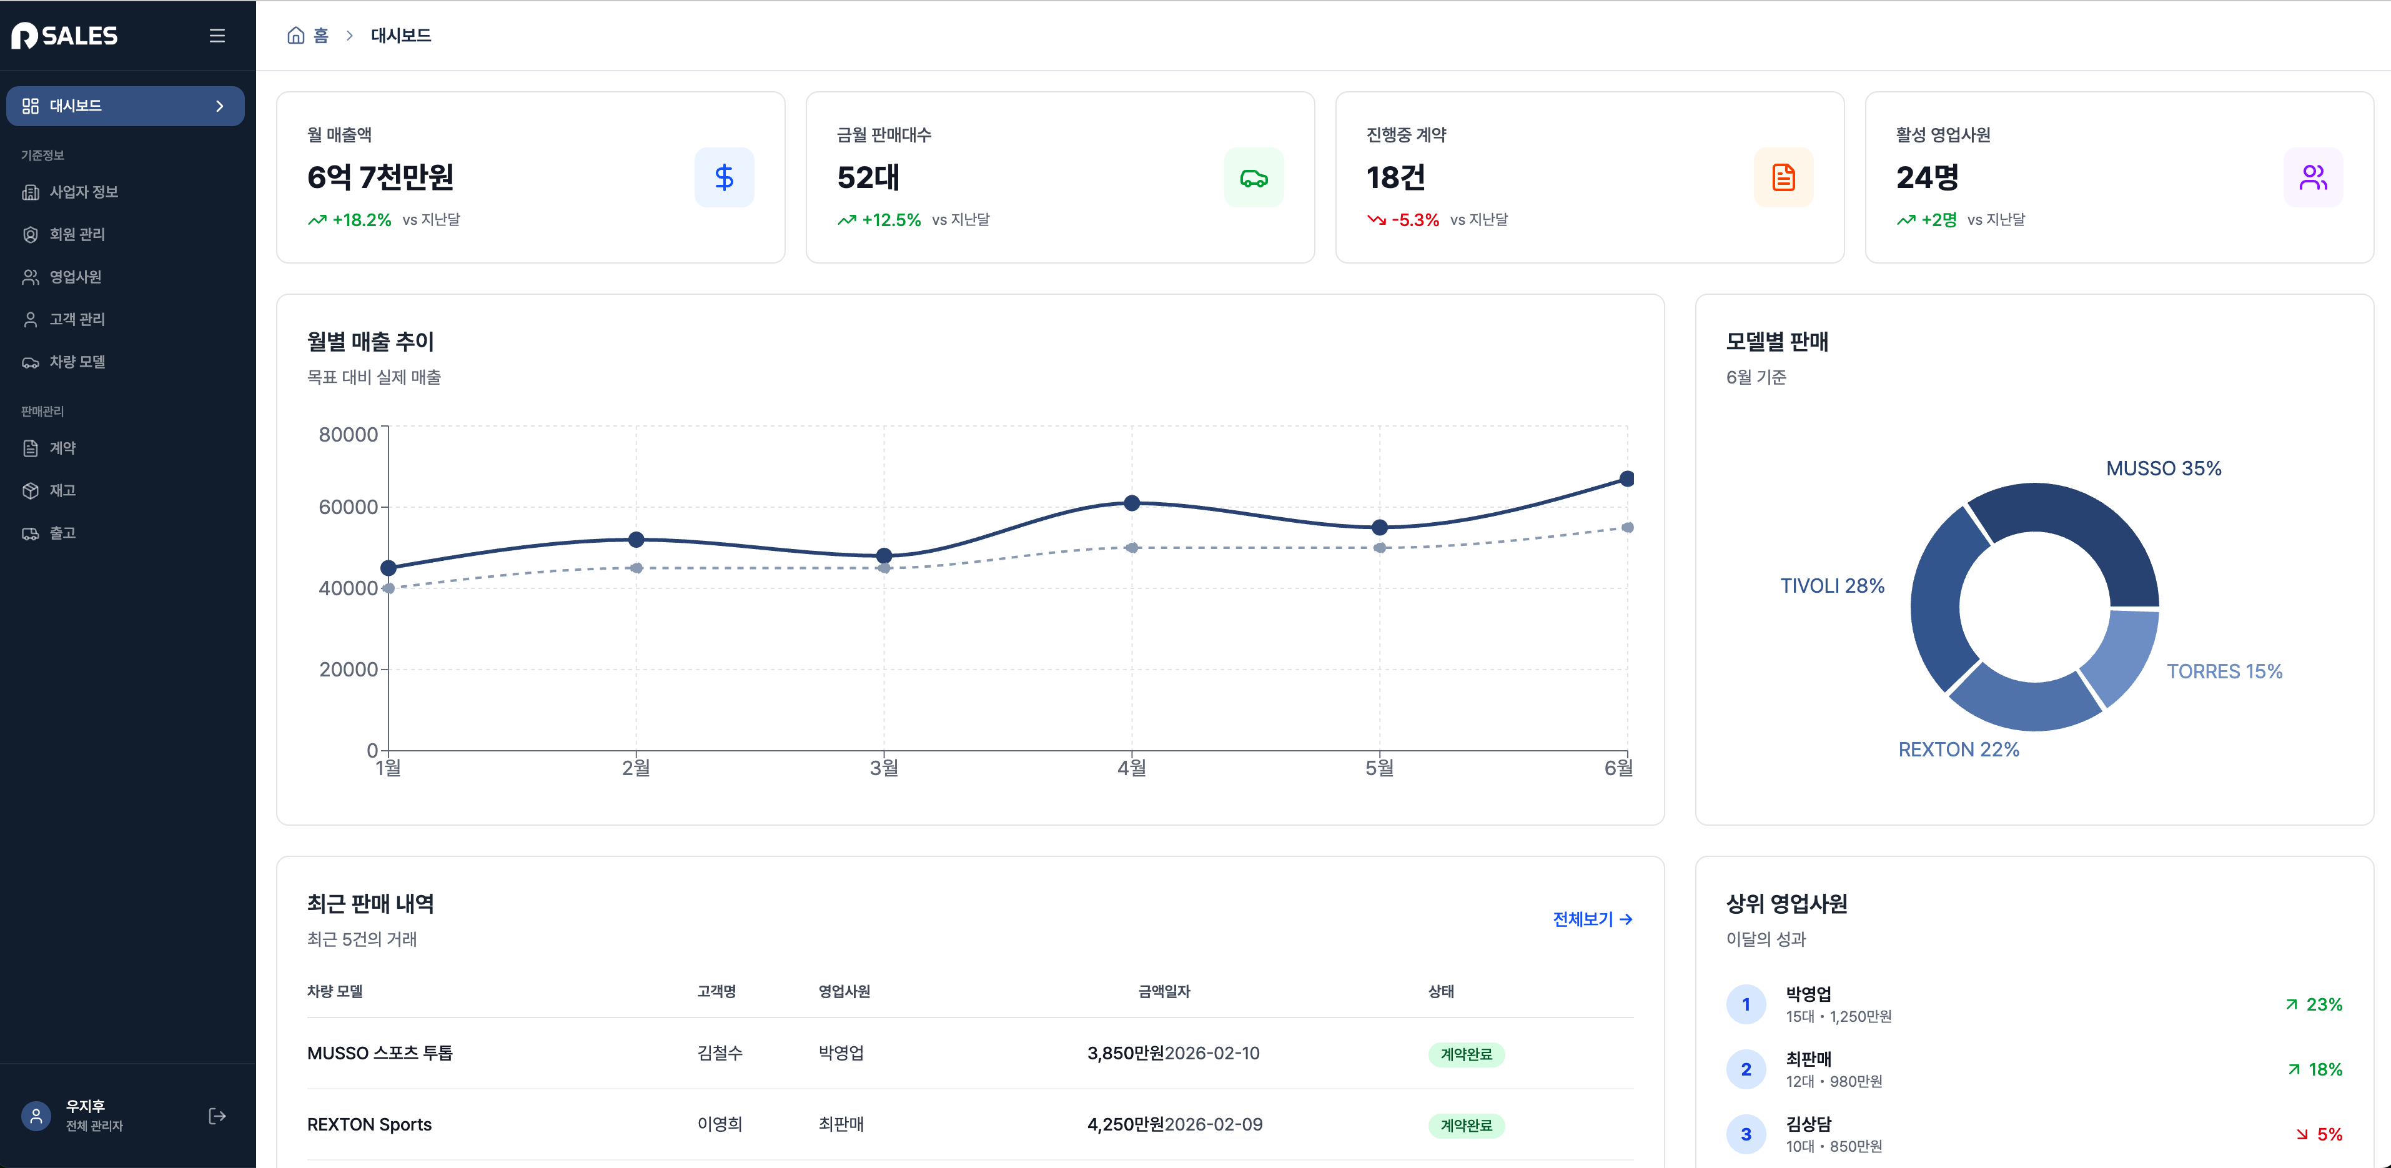This screenshot has width=2391, height=1168.
Task: Click the 대시보드 breadcrumb text
Action: pos(401,35)
